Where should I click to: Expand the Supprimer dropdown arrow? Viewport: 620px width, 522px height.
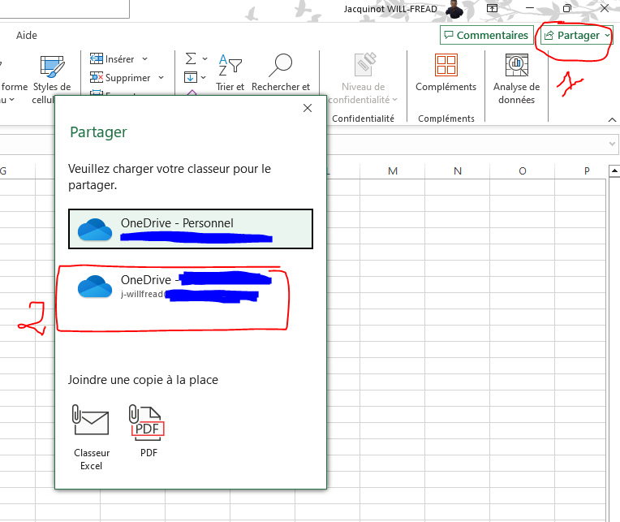[x=161, y=77]
